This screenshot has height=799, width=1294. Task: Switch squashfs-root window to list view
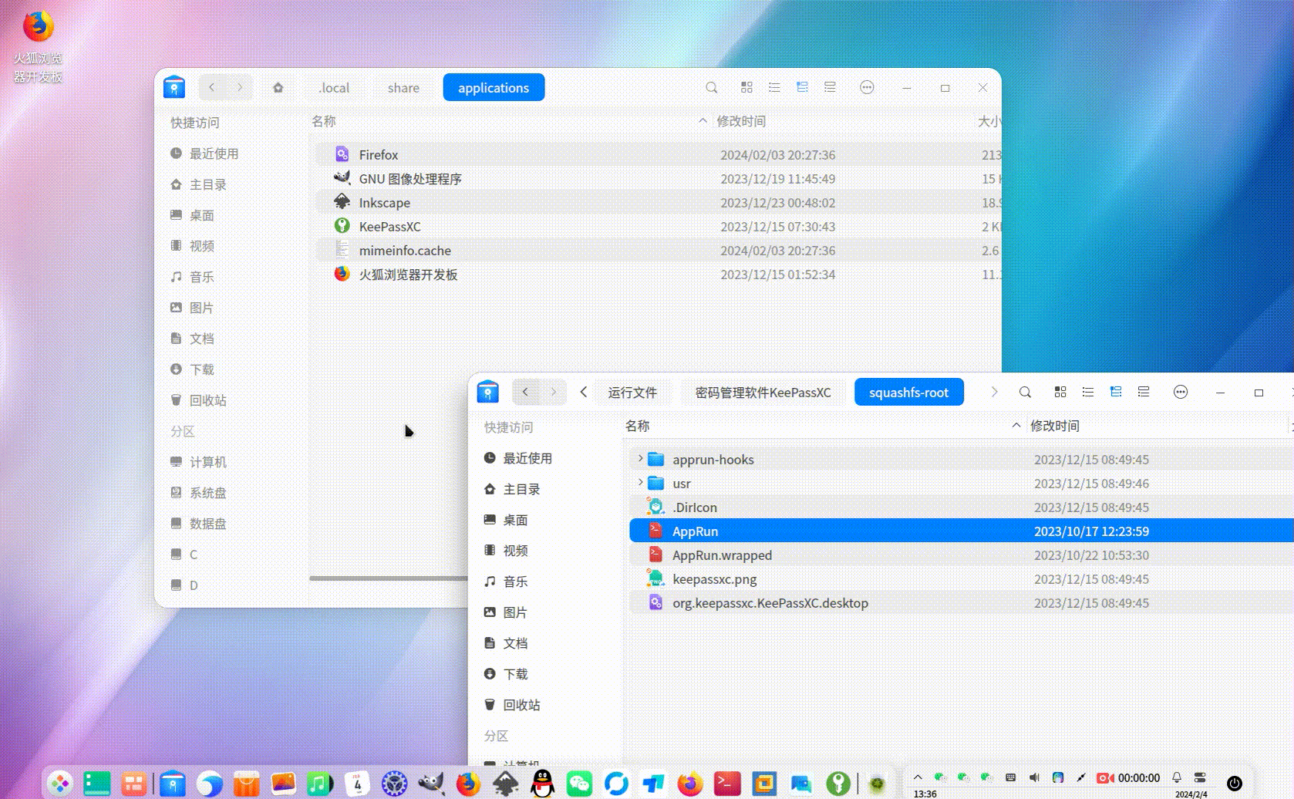click(x=1088, y=393)
